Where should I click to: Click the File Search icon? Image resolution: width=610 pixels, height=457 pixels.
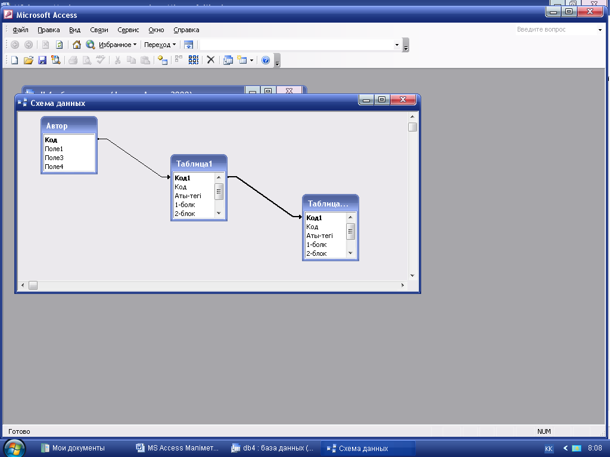coord(55,60)
